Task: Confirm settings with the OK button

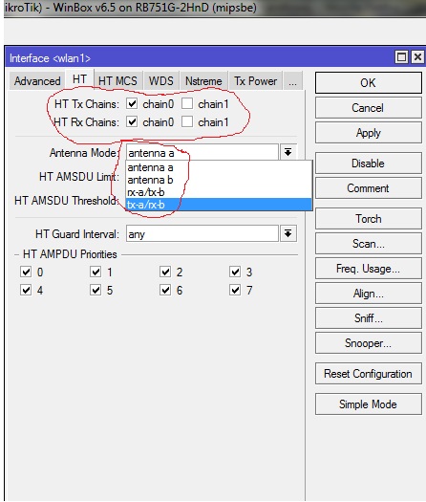Action: point(369,83)
